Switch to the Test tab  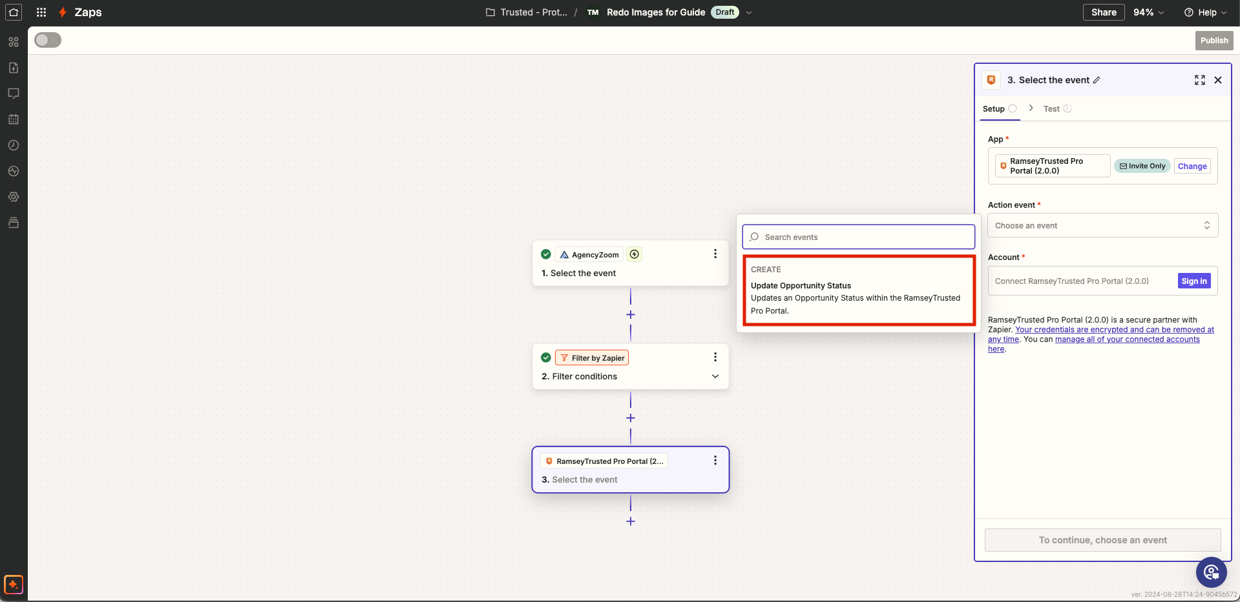tap(1051, 109)
